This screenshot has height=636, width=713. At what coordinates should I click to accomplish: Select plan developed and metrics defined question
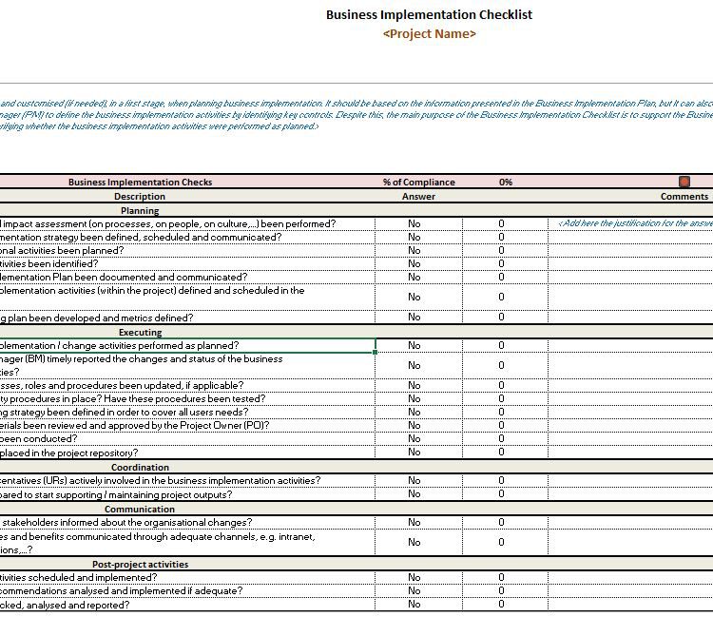click(187, 318)
